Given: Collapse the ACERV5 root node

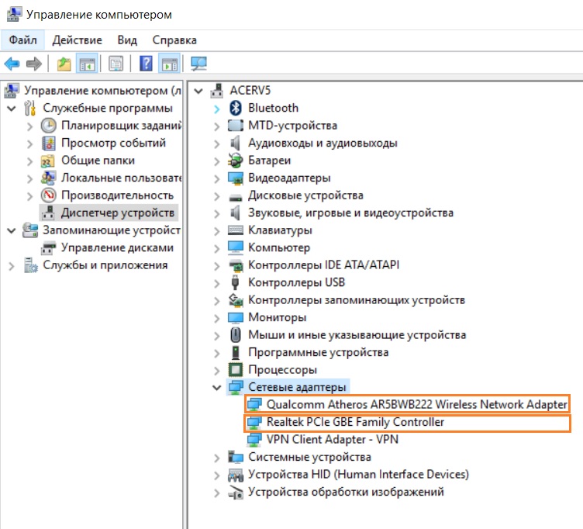Looking at the screenshot, I should (198, 91).
